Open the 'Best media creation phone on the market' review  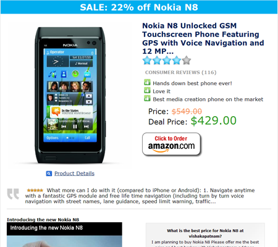click(208, 99)
